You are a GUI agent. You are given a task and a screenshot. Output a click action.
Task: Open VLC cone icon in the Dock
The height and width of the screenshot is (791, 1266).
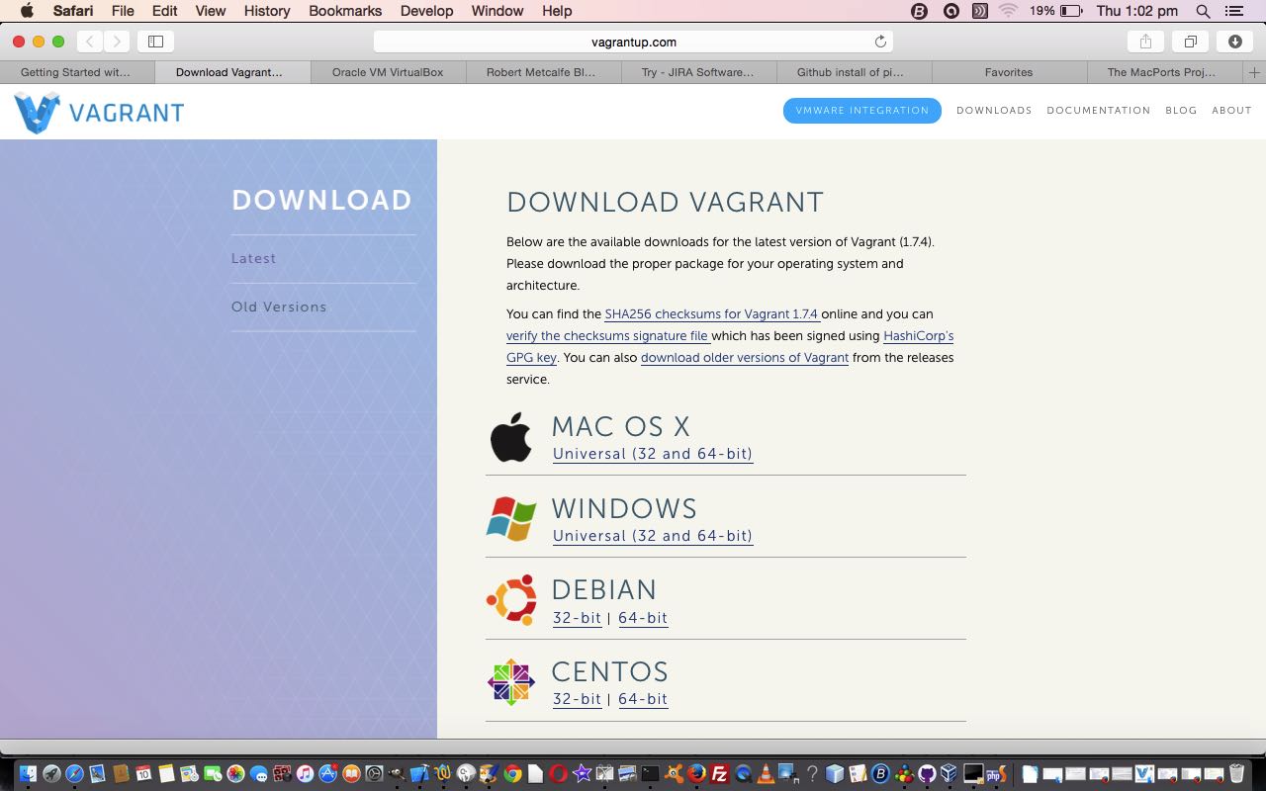(x=766, y=773)
